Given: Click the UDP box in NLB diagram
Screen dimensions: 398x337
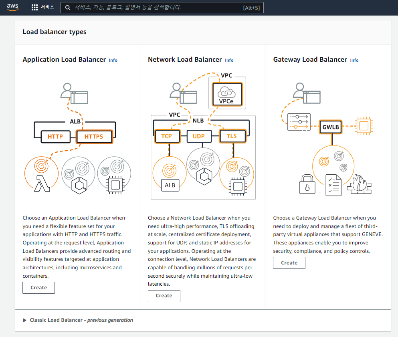Looking at the screenshot, I should click(x=199, y=136).
